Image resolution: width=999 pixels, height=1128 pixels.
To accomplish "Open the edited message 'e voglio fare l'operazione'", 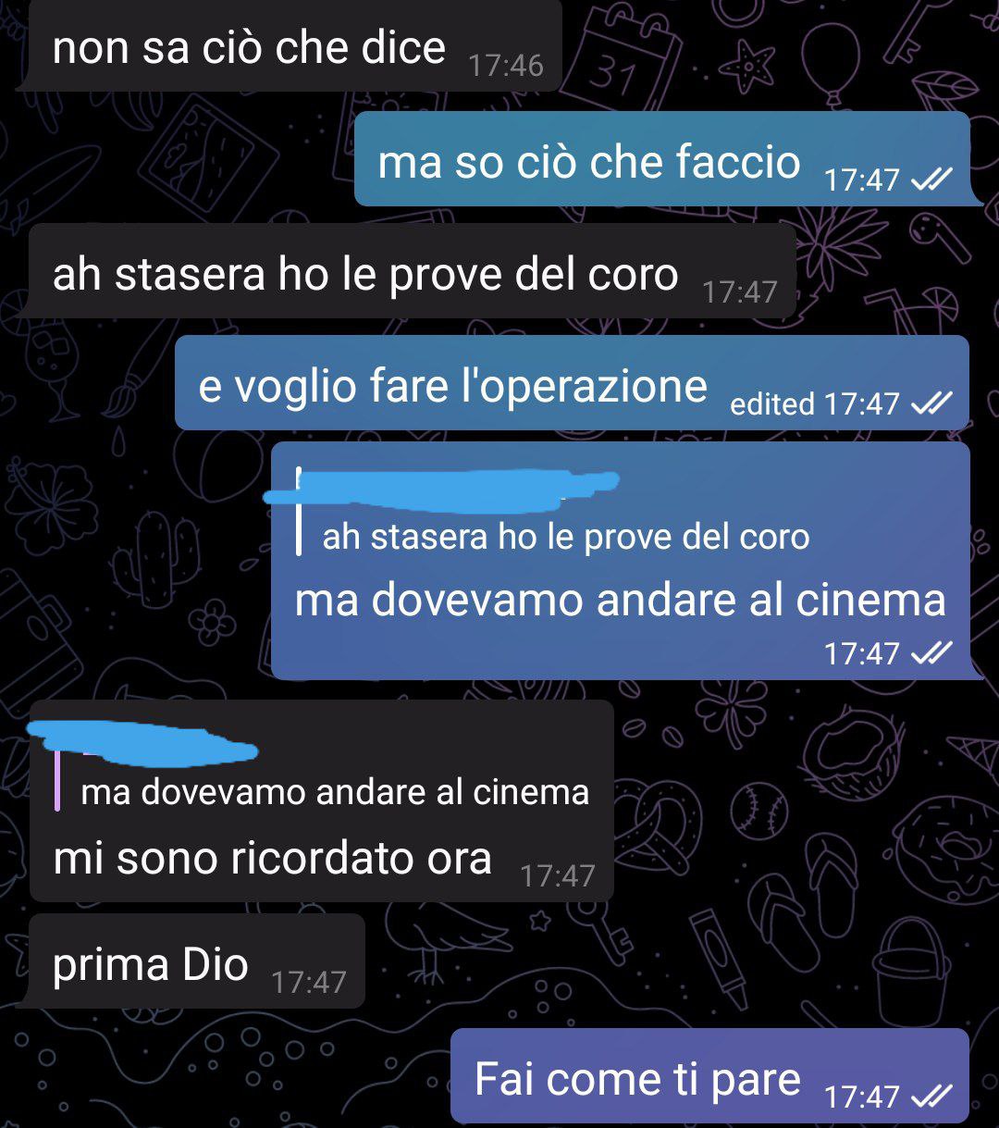I will tap(573, 383).
